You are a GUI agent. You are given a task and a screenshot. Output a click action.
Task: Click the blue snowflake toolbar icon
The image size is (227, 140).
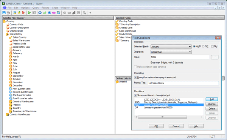pos(49,13)
